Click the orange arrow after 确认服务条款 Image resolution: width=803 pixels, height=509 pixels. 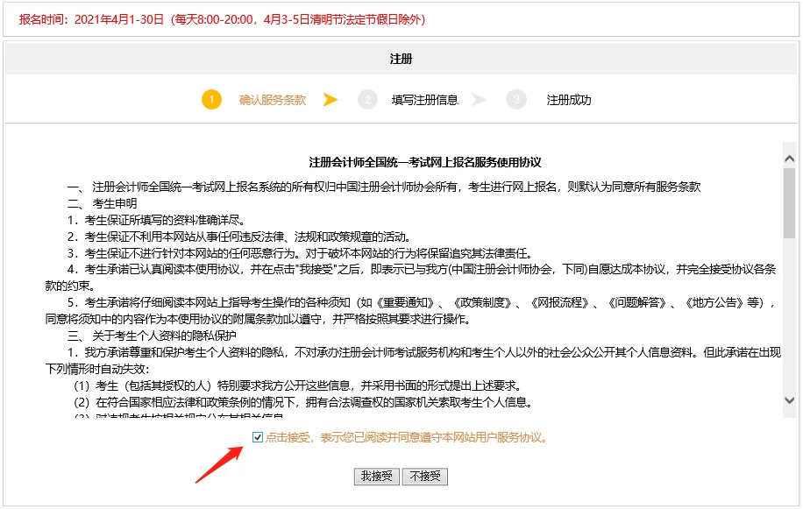[x=330, y=100]
